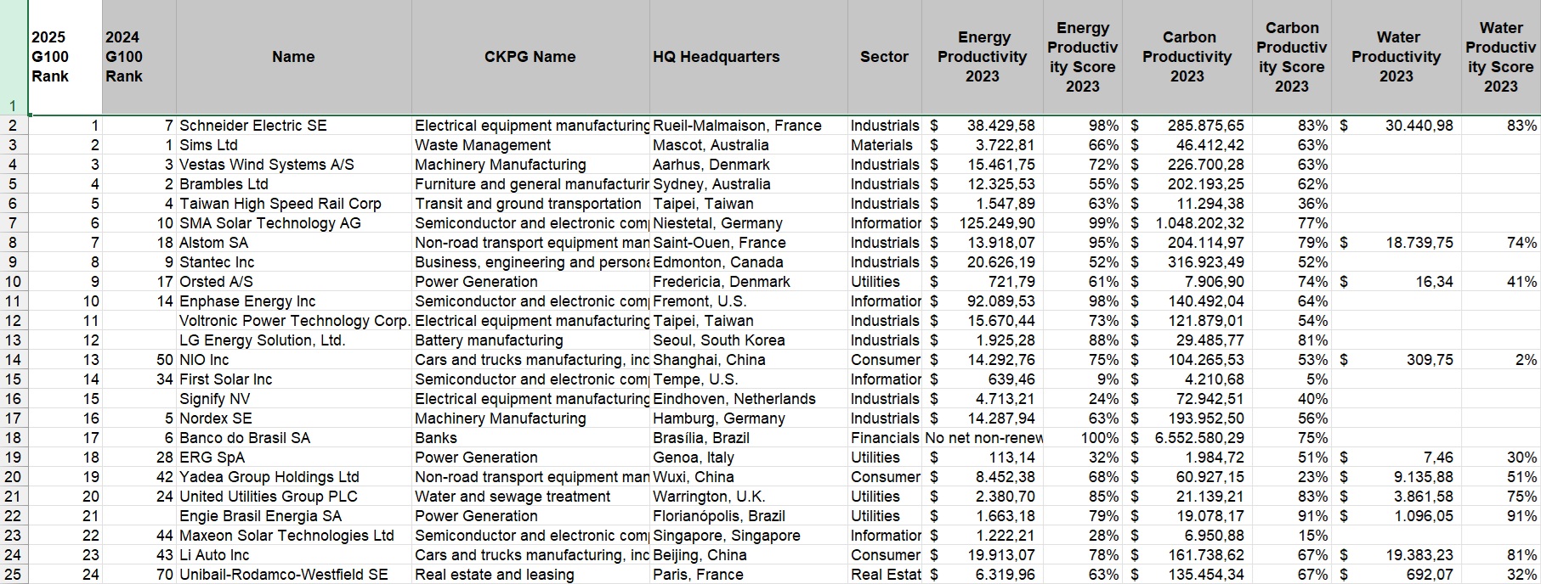Select the "Energy Productivity 2023" header cell
This screenshot has height=584, width=1541.
click(x=983, y=57)
